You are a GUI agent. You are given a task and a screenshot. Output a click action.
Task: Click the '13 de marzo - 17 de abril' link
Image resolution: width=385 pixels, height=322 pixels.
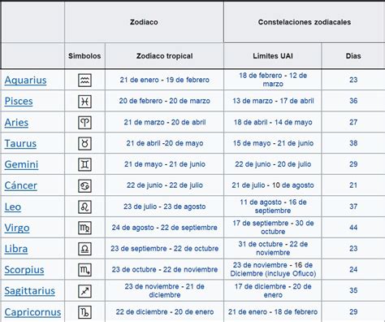[x=273, y=101]
